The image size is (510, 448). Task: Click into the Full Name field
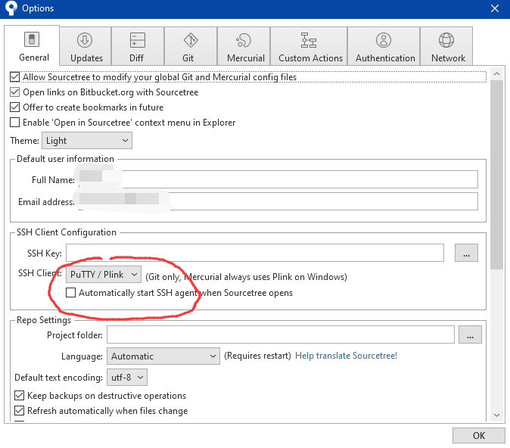(278, 179)
